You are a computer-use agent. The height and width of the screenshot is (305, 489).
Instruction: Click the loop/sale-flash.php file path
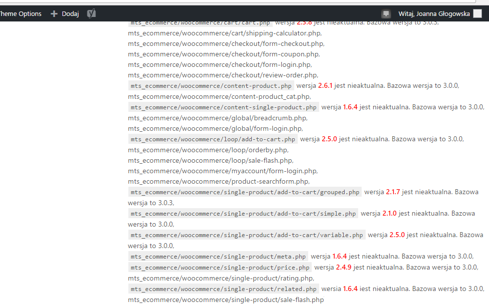pyautogui.click(x=211, y=161)
